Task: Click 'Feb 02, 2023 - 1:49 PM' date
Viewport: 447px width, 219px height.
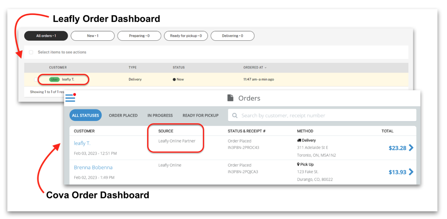Action: click(94, 178)
